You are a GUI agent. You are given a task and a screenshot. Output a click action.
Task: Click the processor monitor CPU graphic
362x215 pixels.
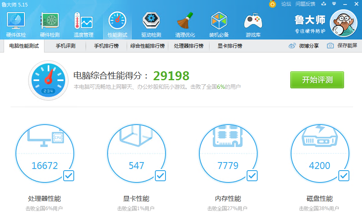coord(46,138)
